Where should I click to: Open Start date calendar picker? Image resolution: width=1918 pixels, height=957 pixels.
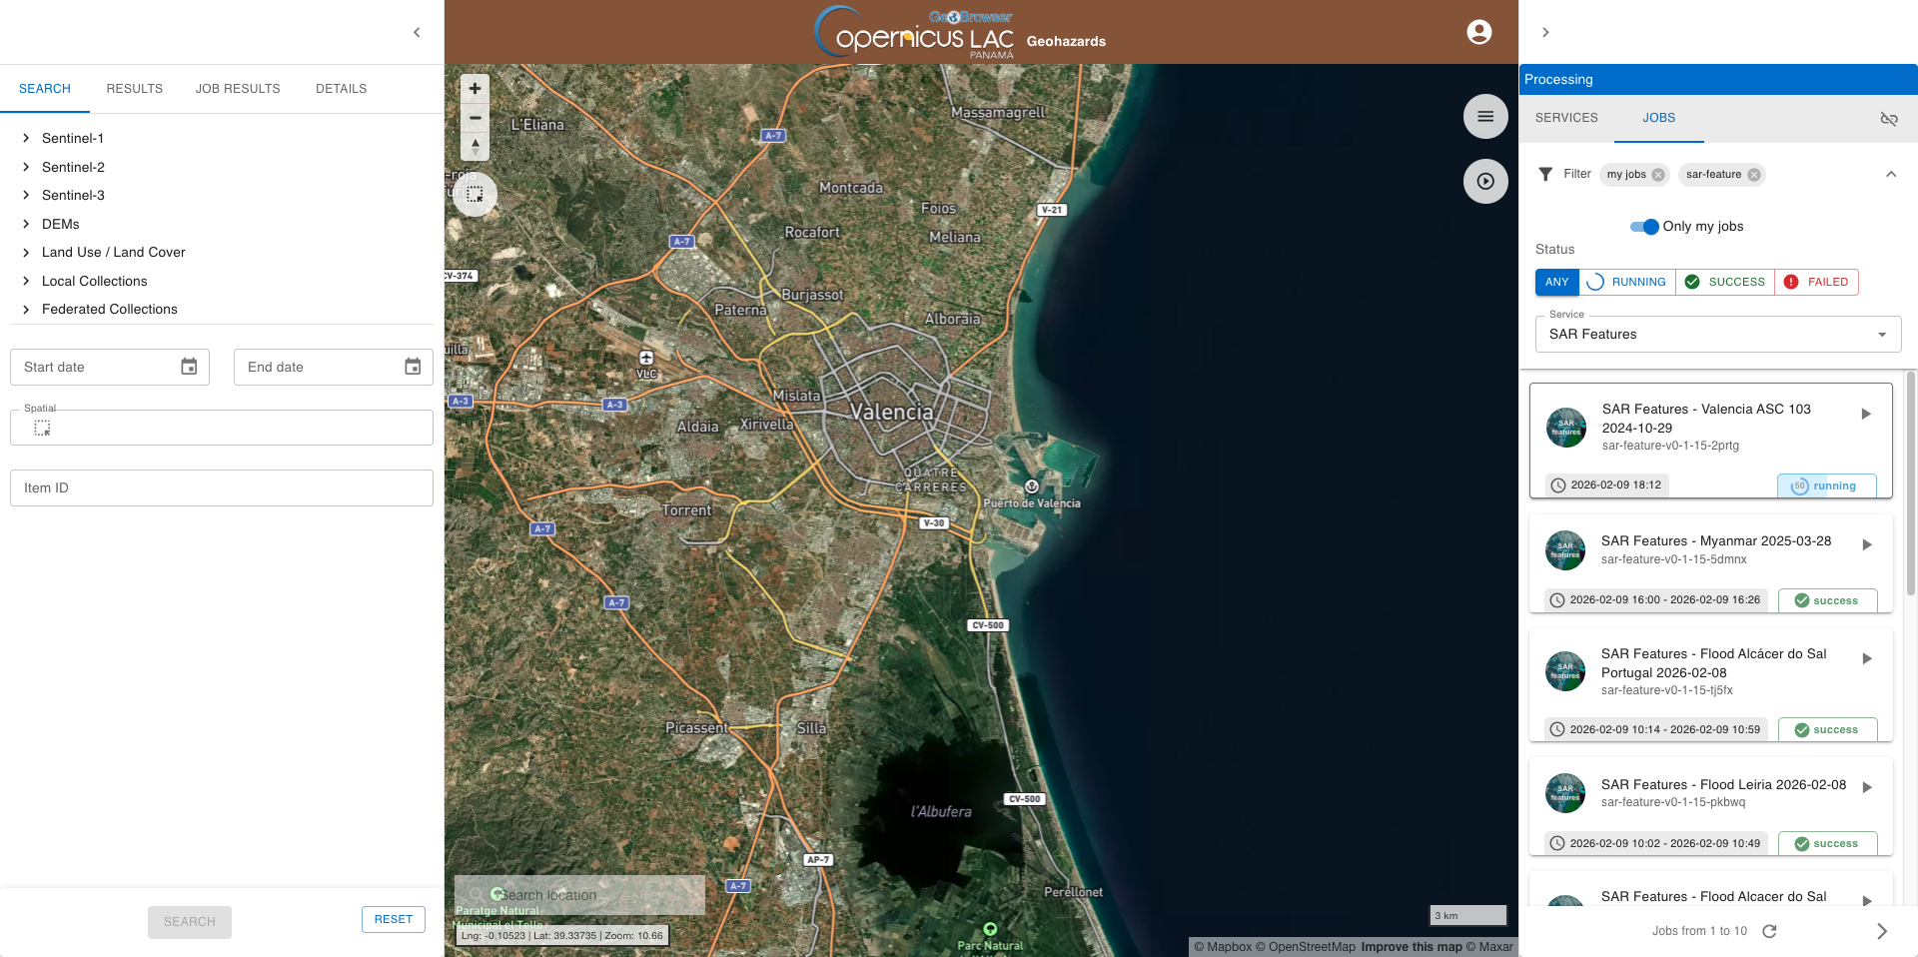[x=189, y=367]
